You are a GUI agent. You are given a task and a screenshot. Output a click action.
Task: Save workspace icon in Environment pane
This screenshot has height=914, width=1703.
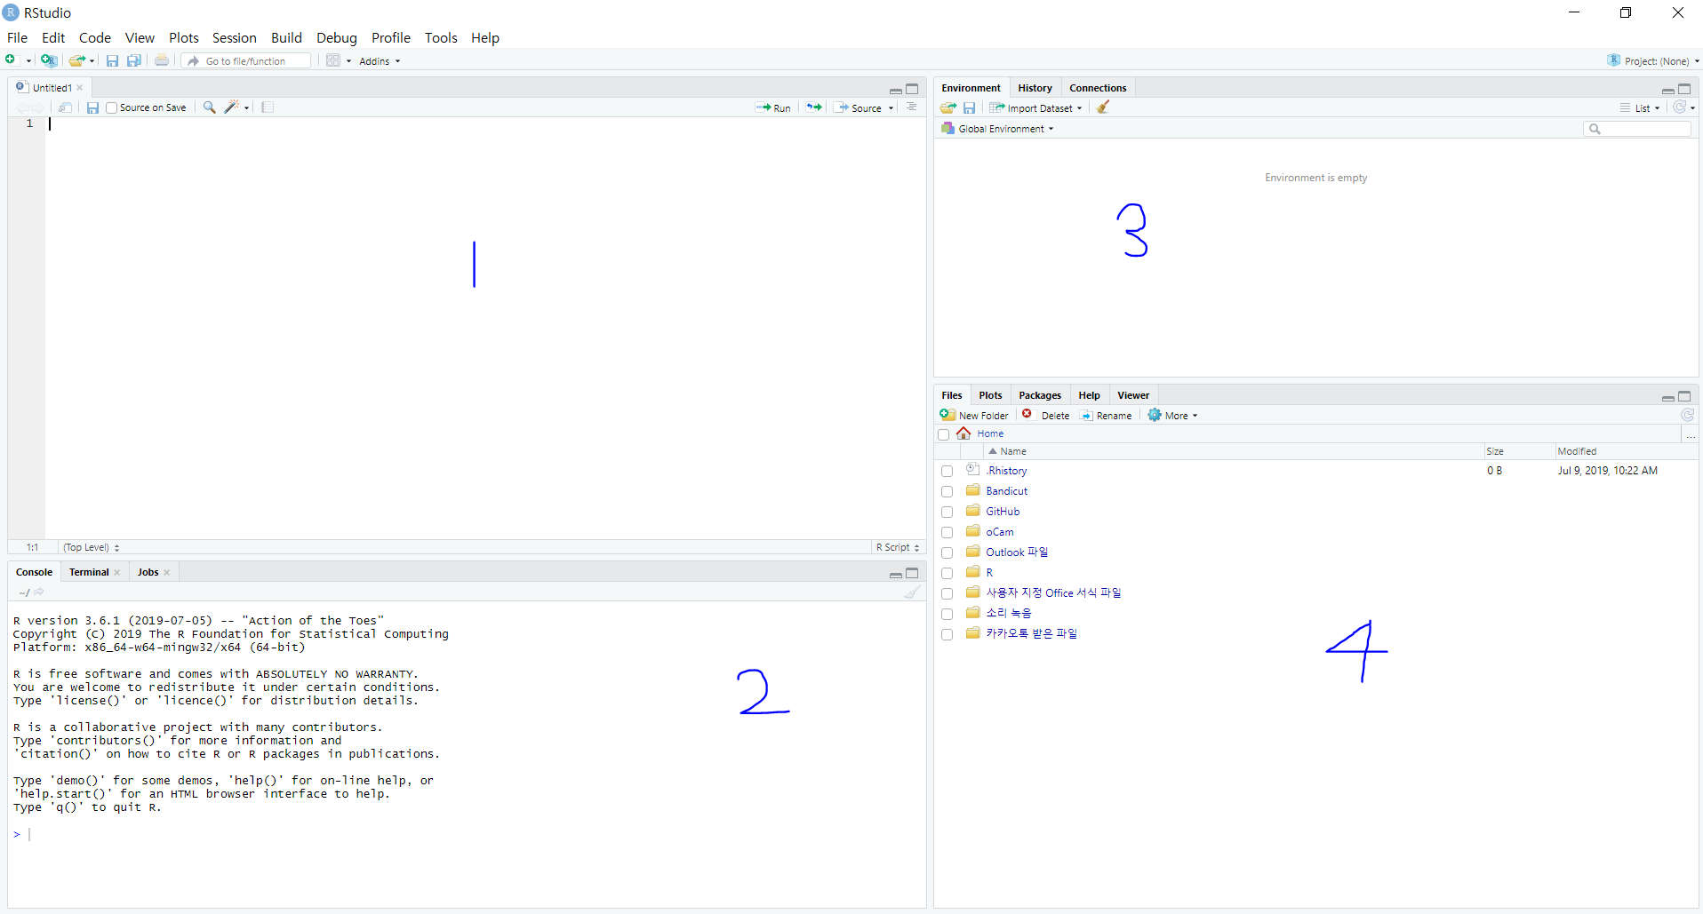(970, 107)
